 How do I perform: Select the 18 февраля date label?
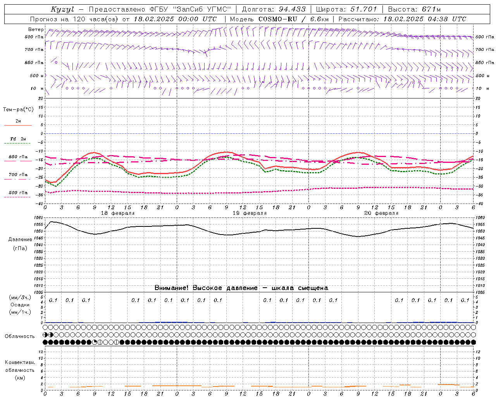118,213
